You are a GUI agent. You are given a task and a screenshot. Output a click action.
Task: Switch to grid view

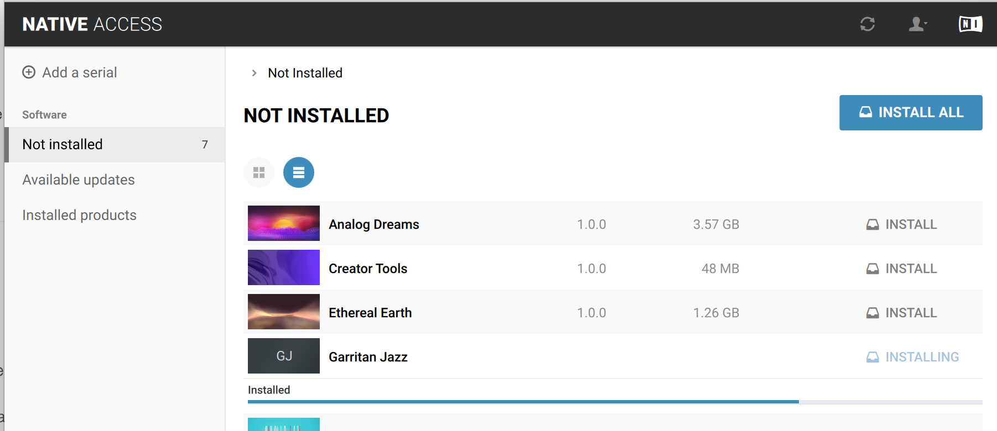pyautogui.click(x=259, y=173)
